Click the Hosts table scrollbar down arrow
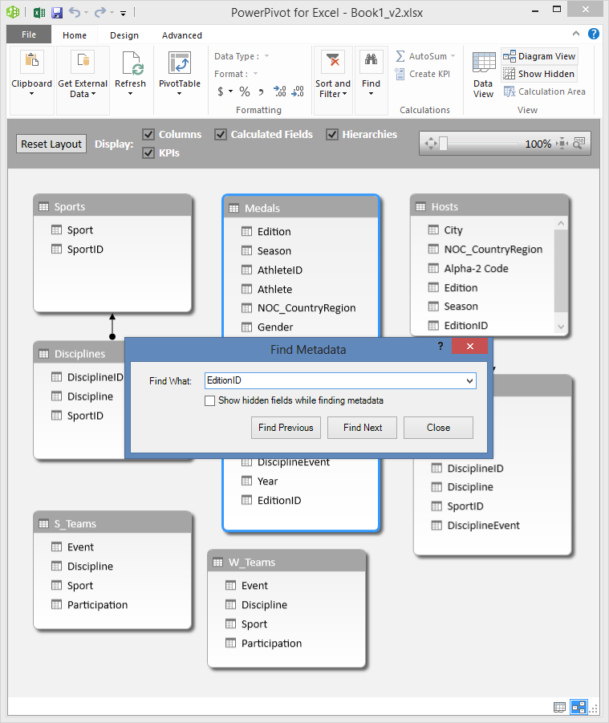The width and height of the screenshot is (609, 723). pyautogui.click(x=561, y=327)
